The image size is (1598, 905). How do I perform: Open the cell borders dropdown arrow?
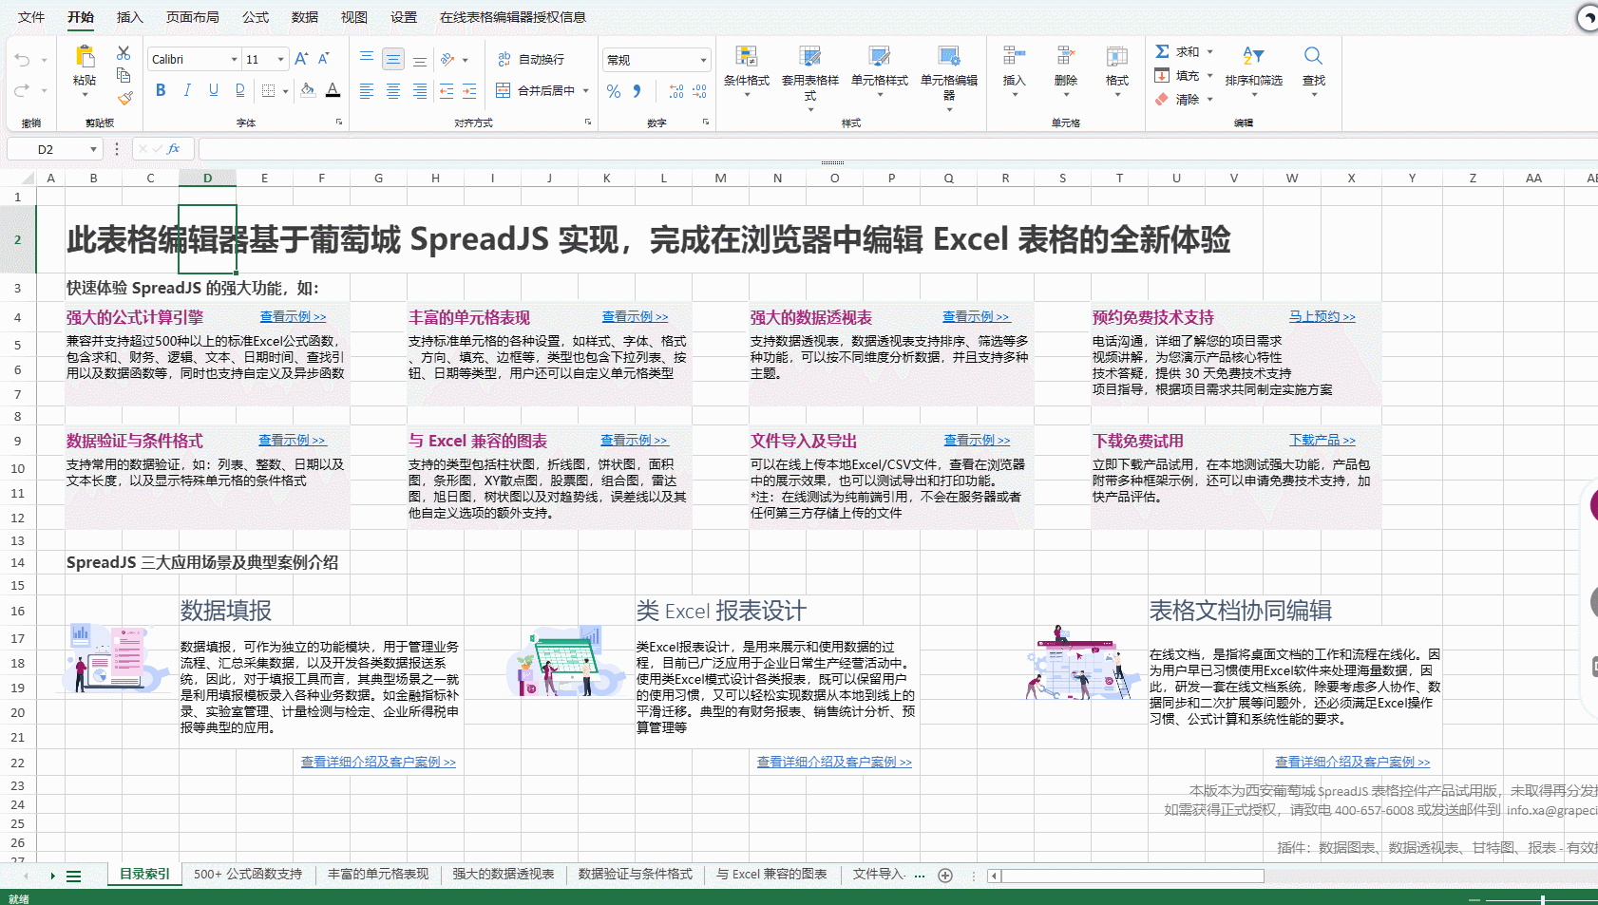pos(285,91)
